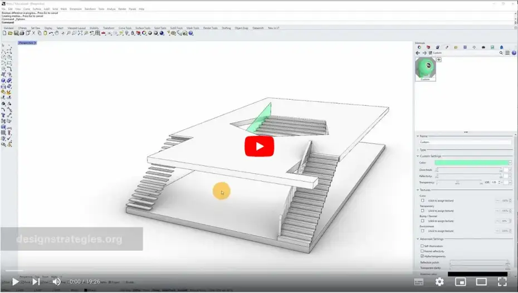Image resolution: width=518 pixels, height=293 pixels.
Task: Click the IOR stepper arrows
Action: tap(499, 182)
